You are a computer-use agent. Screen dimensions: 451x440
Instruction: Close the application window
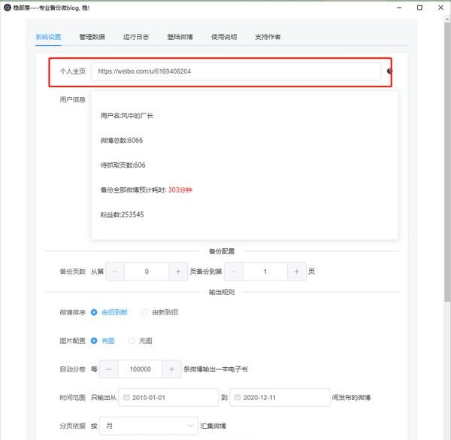click(x=440, y=8)
